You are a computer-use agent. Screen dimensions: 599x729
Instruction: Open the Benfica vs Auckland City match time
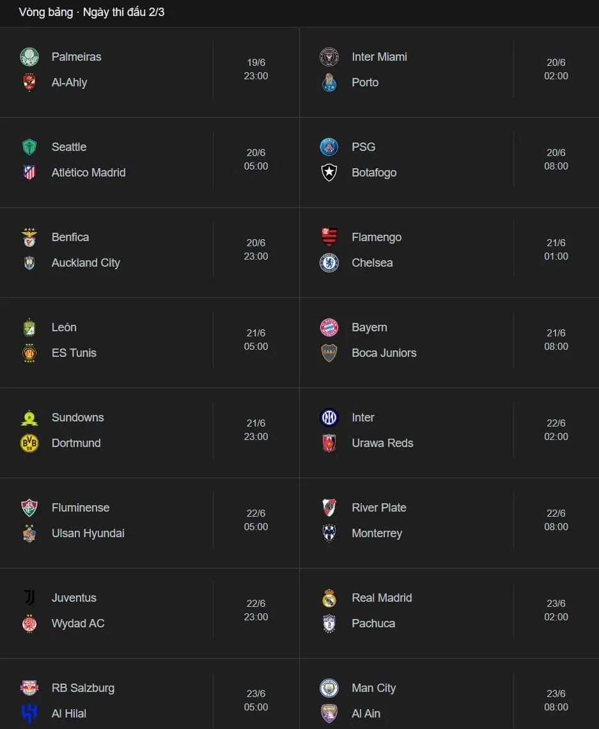click(256, 249)
